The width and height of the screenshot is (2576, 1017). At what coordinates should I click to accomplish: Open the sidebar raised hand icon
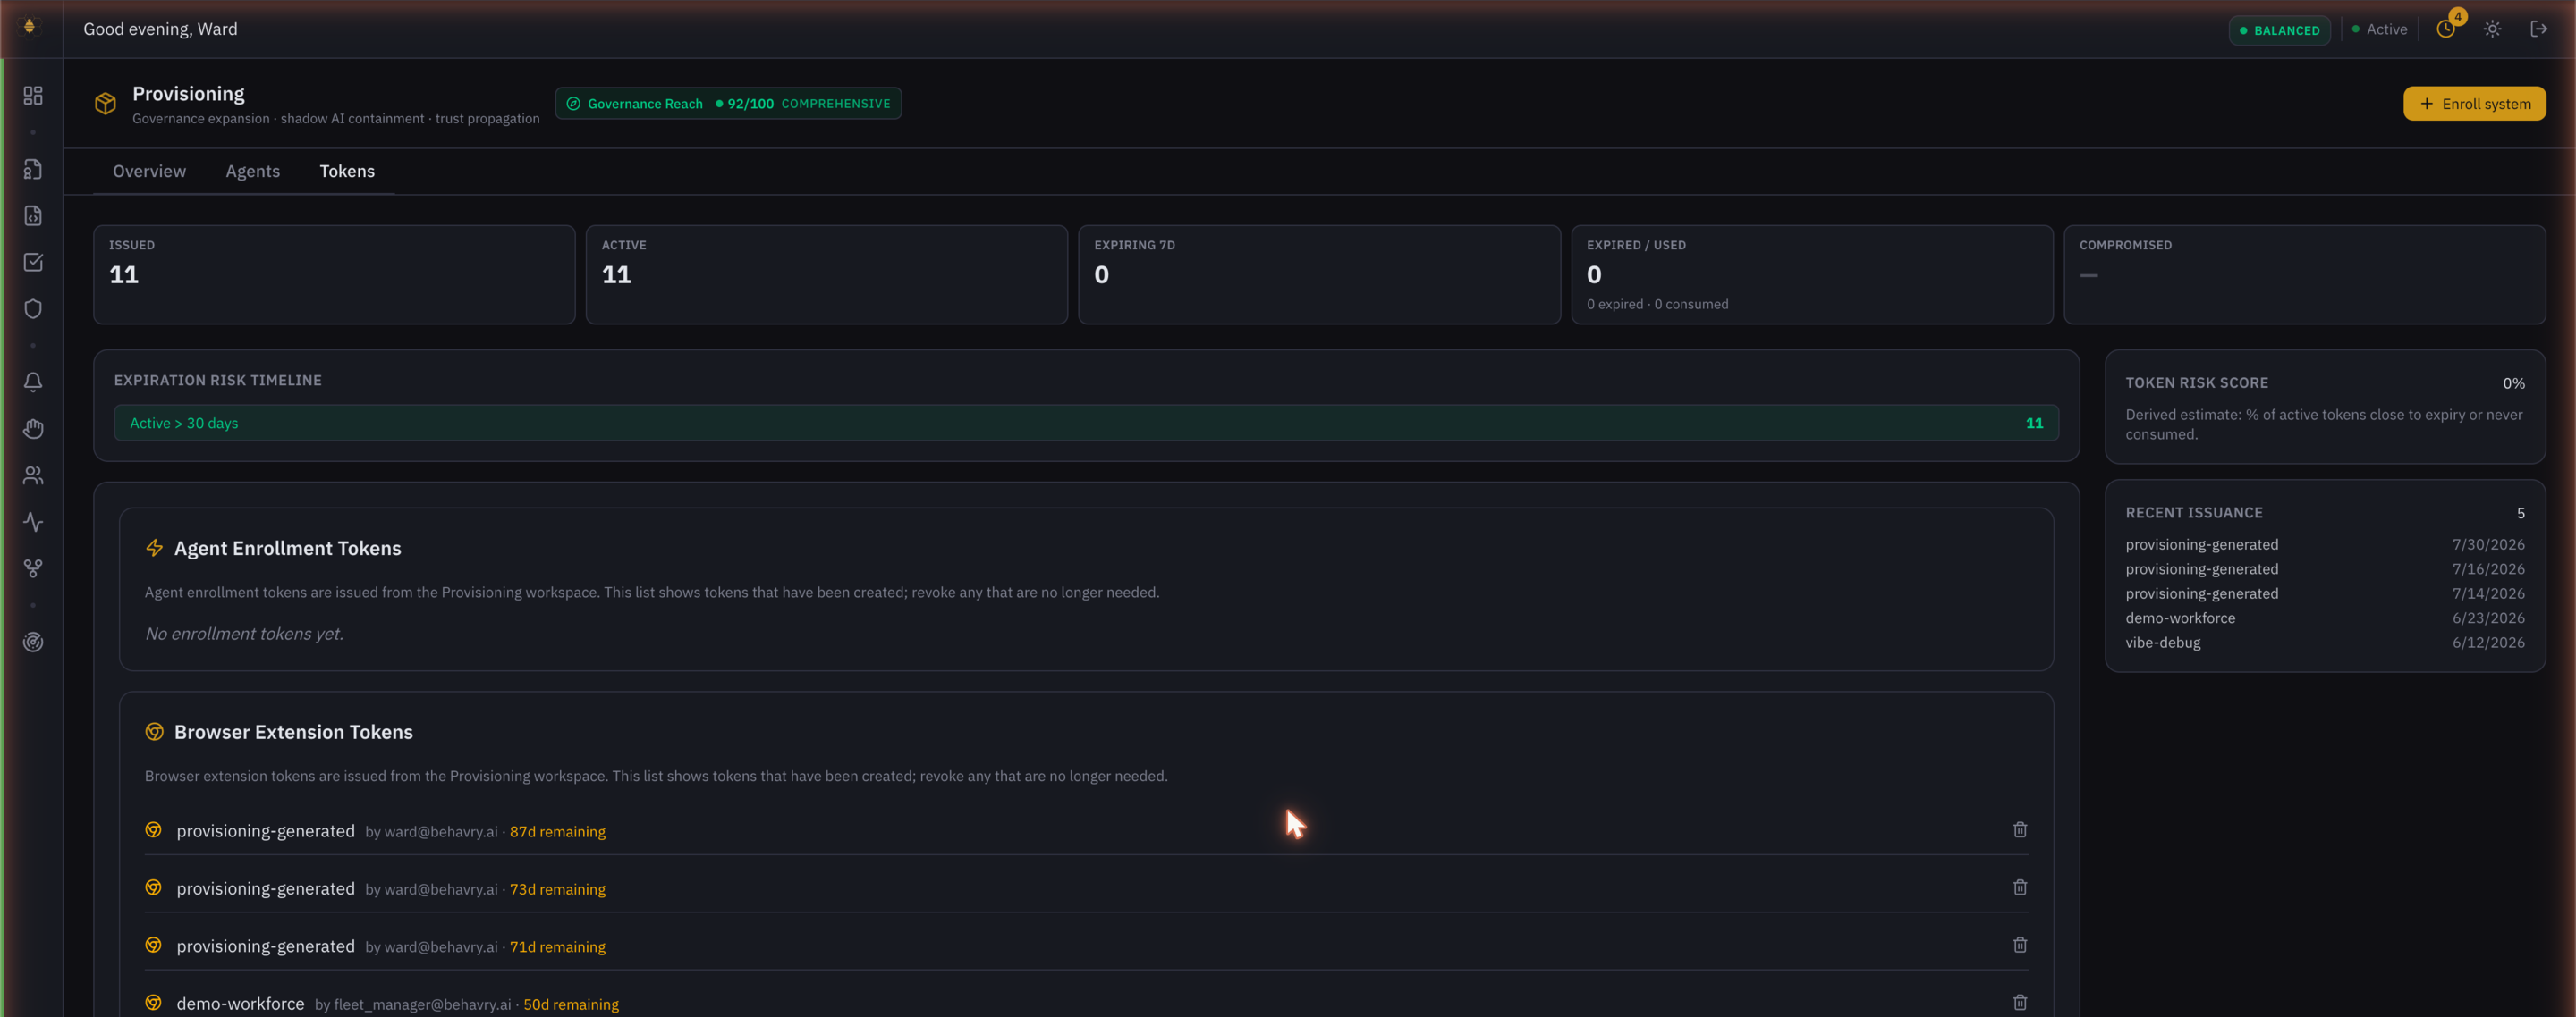pos(33,429)
